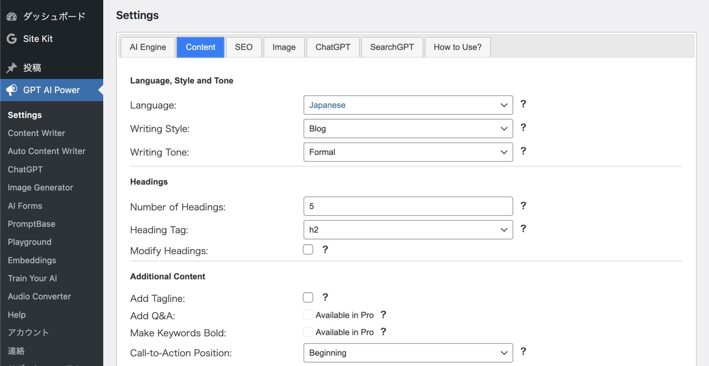Toggle the Add Q&A checkbox
The image size is (709, 366).
[308, 314]
